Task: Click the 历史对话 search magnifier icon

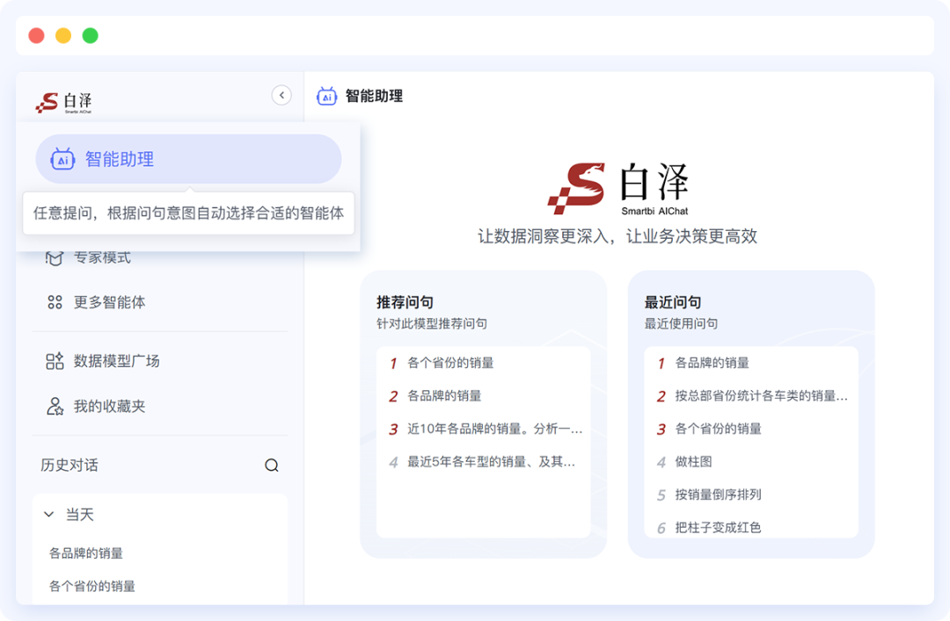Action: (273, 465)
